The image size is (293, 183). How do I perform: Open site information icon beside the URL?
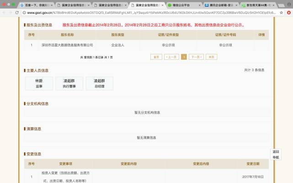(x=24, y=13)
